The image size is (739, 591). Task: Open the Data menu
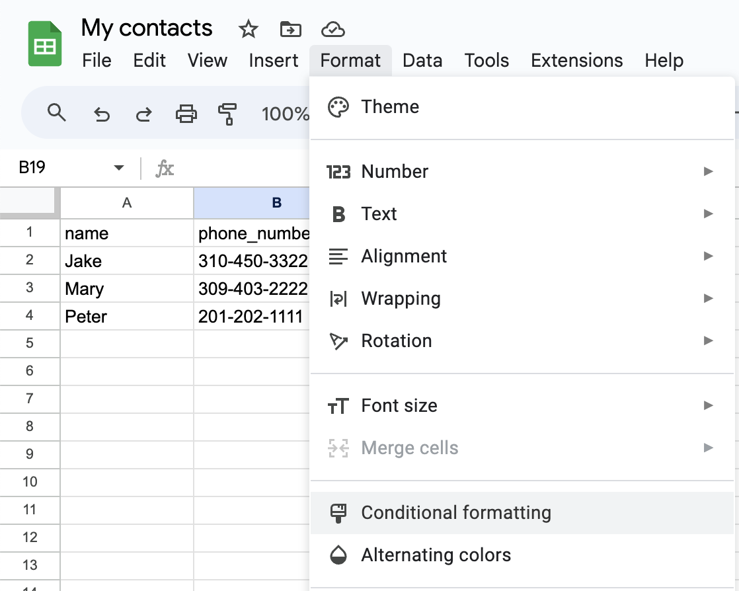pyautogui.click(x=422, y=60)
